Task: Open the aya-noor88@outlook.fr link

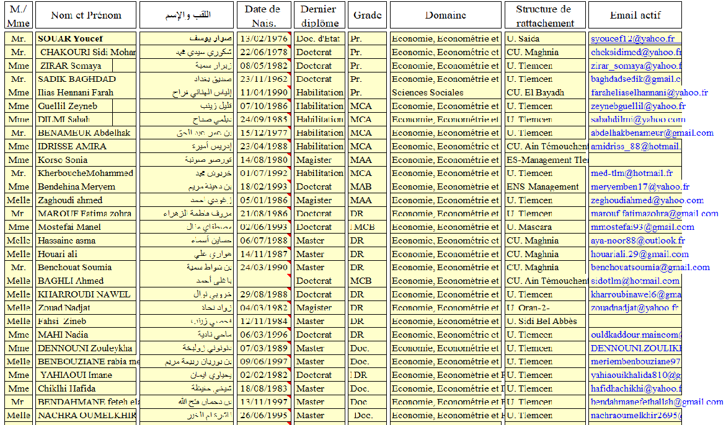Action: [637, 241]
